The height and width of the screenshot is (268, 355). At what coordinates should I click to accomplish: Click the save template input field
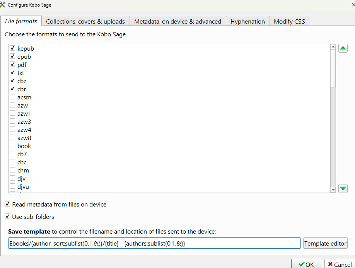tap(154, 243)
